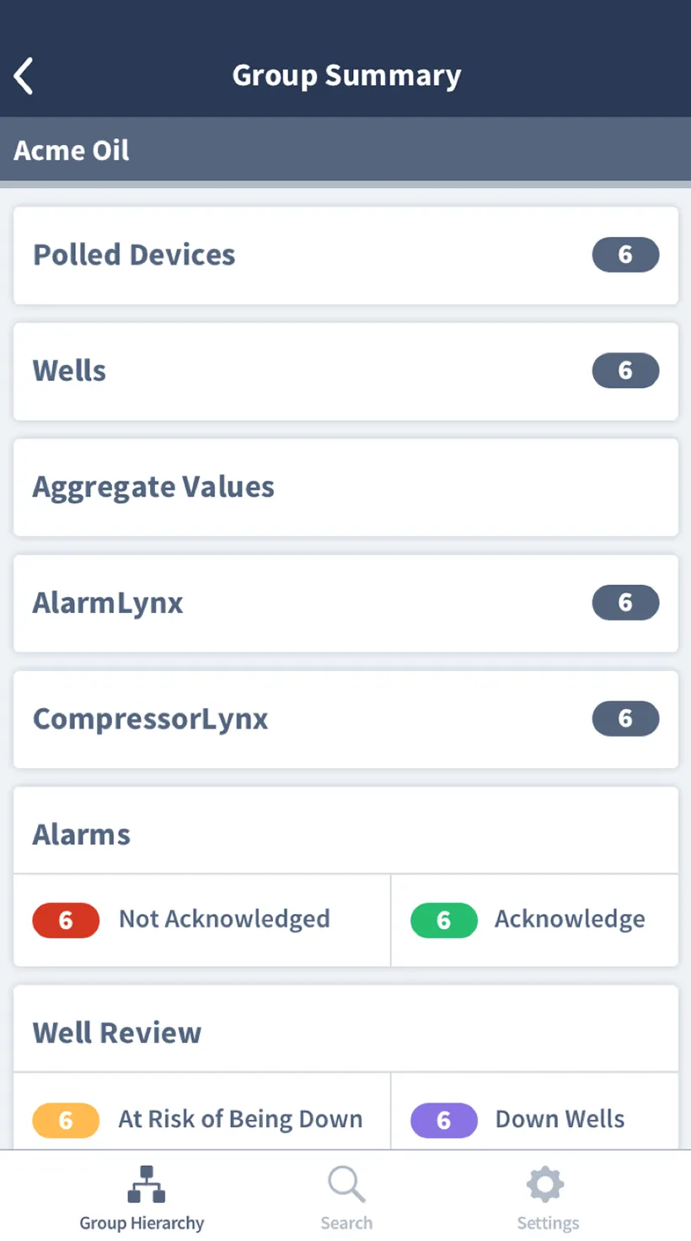The height and width of the screenshot is (1241, 691).
Task: Open the Aggregate Values card
Action: [345, 487]
